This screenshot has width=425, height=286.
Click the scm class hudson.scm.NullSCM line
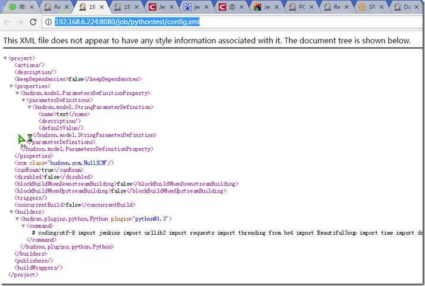click(x=64, y=163)
